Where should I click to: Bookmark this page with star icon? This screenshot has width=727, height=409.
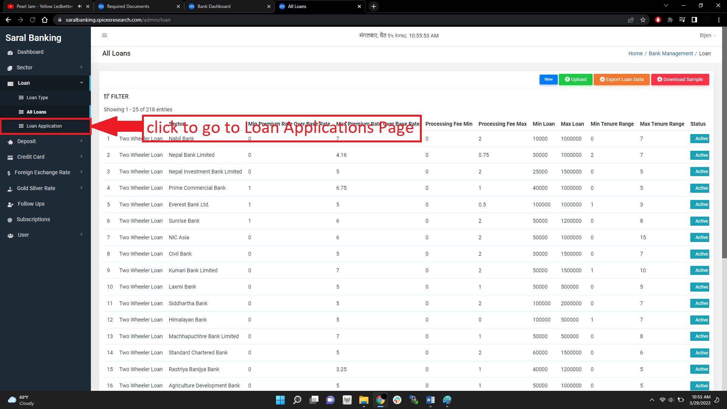coord(643,20)
